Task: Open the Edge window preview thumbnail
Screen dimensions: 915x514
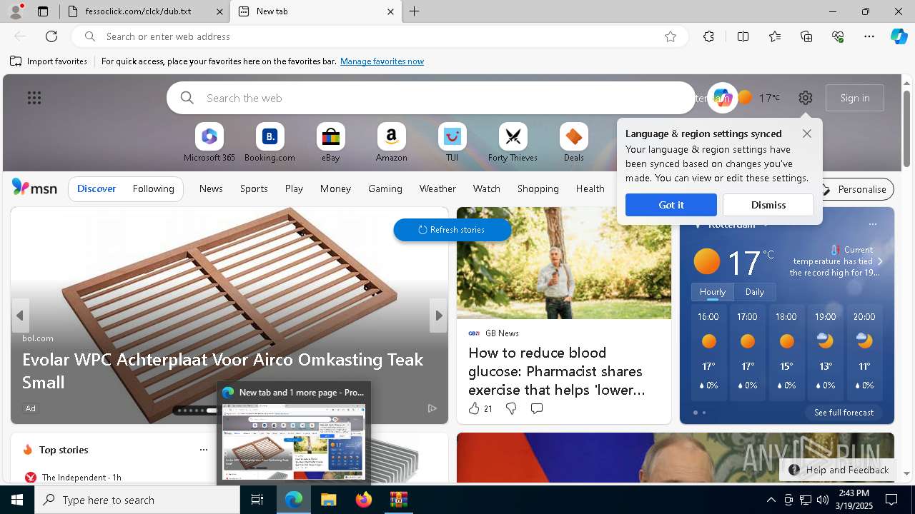Action: (x=294, y=441)
